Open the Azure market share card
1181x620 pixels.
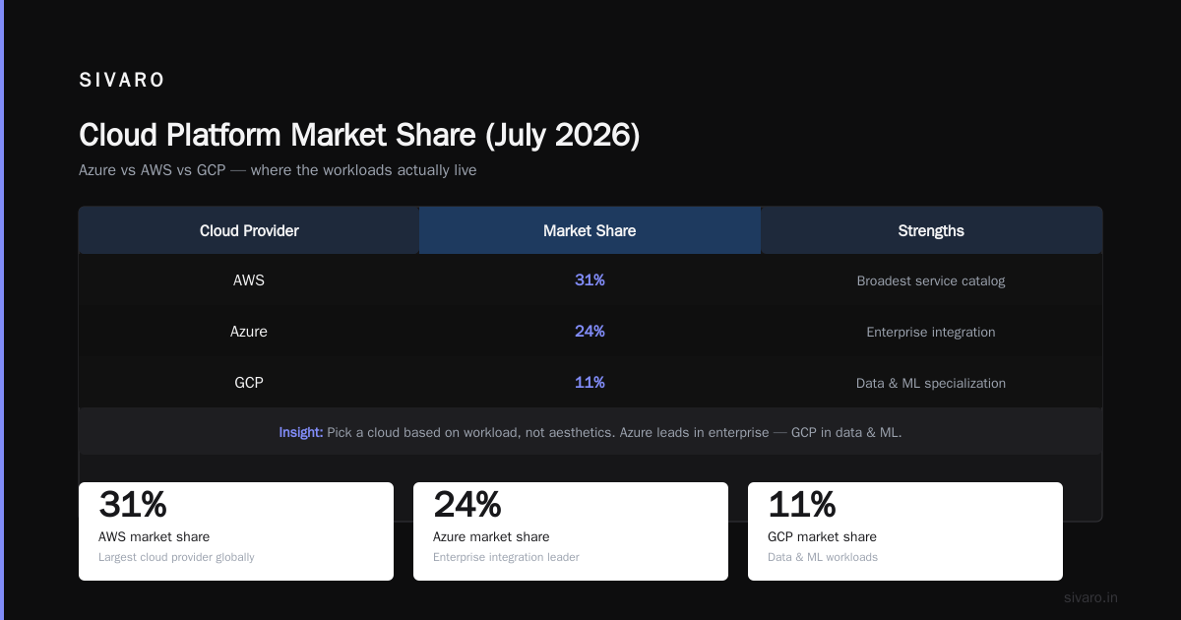coord(571,531)
